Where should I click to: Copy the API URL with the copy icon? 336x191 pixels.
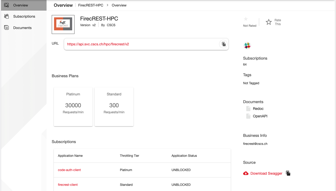pos(223,44)
